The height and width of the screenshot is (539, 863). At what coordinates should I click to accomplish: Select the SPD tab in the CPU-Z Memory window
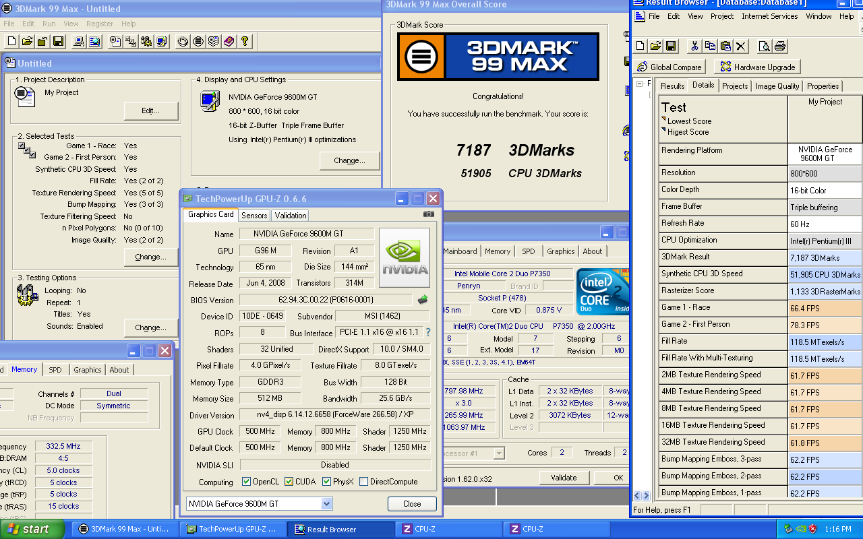tap(55, 370)
